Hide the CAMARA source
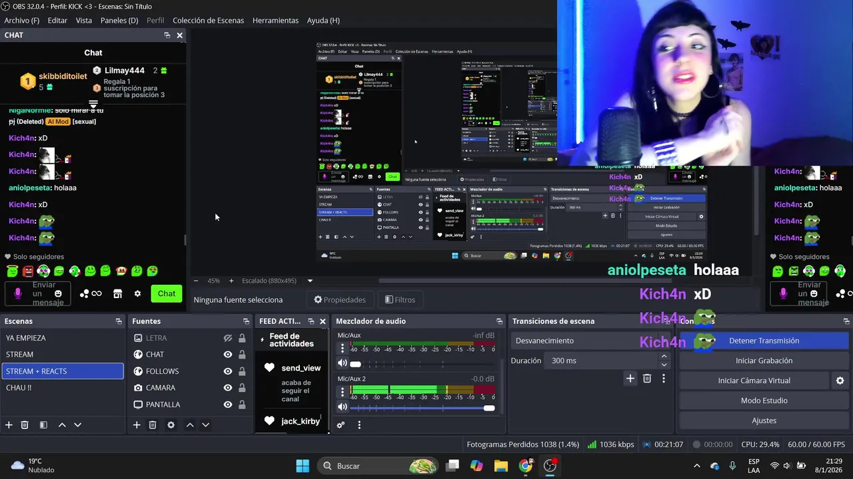853x479 pixels. coord(228,388)
